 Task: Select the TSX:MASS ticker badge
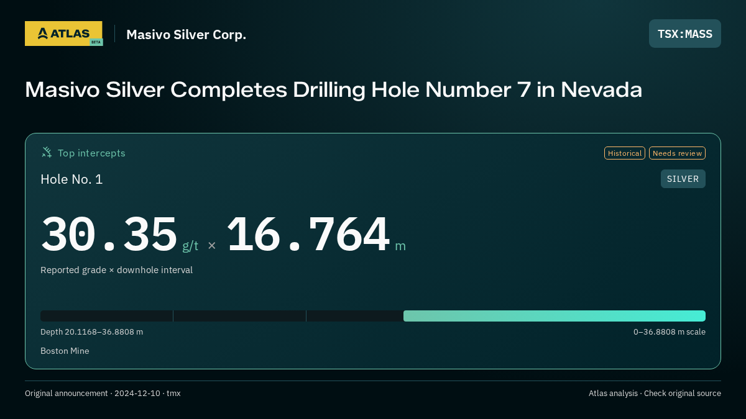(685, 34)
